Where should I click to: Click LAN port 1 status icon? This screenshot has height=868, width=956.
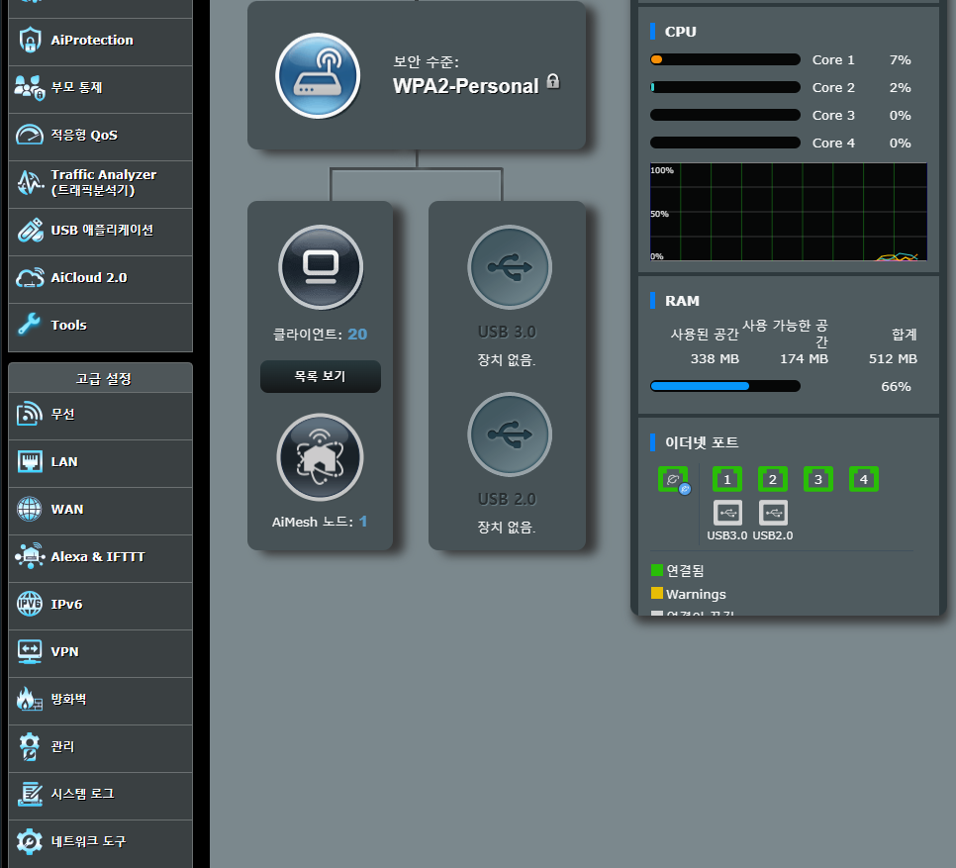727,479
